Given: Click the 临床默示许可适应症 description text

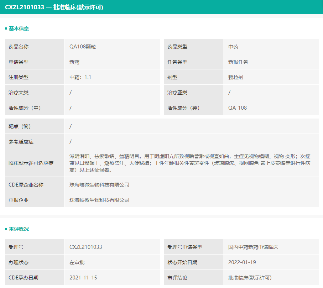Looking at the screenshot, I should (190, 163).
